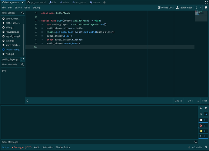Click the gear icon beside walk.gd
The width and height of the screenshot is (209, 151).
click(3, 54)
